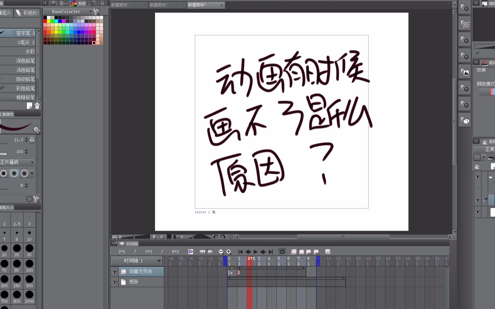
Task: Toggle visibility of the 动画文件夹 layer
Action: click(x=115, y=272)
